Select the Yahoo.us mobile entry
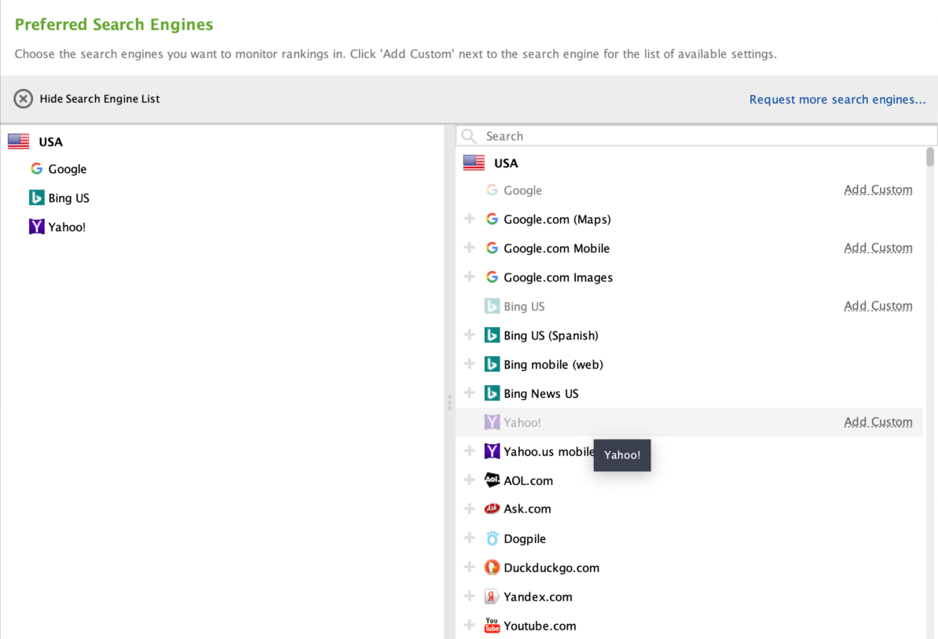 (548, 451)
